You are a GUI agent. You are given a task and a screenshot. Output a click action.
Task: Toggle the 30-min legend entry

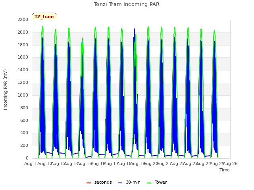pos(129,182)
